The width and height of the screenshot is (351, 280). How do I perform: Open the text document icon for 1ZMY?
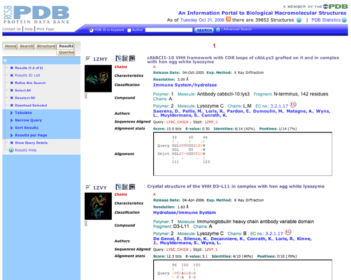click(x=125, y=58)
